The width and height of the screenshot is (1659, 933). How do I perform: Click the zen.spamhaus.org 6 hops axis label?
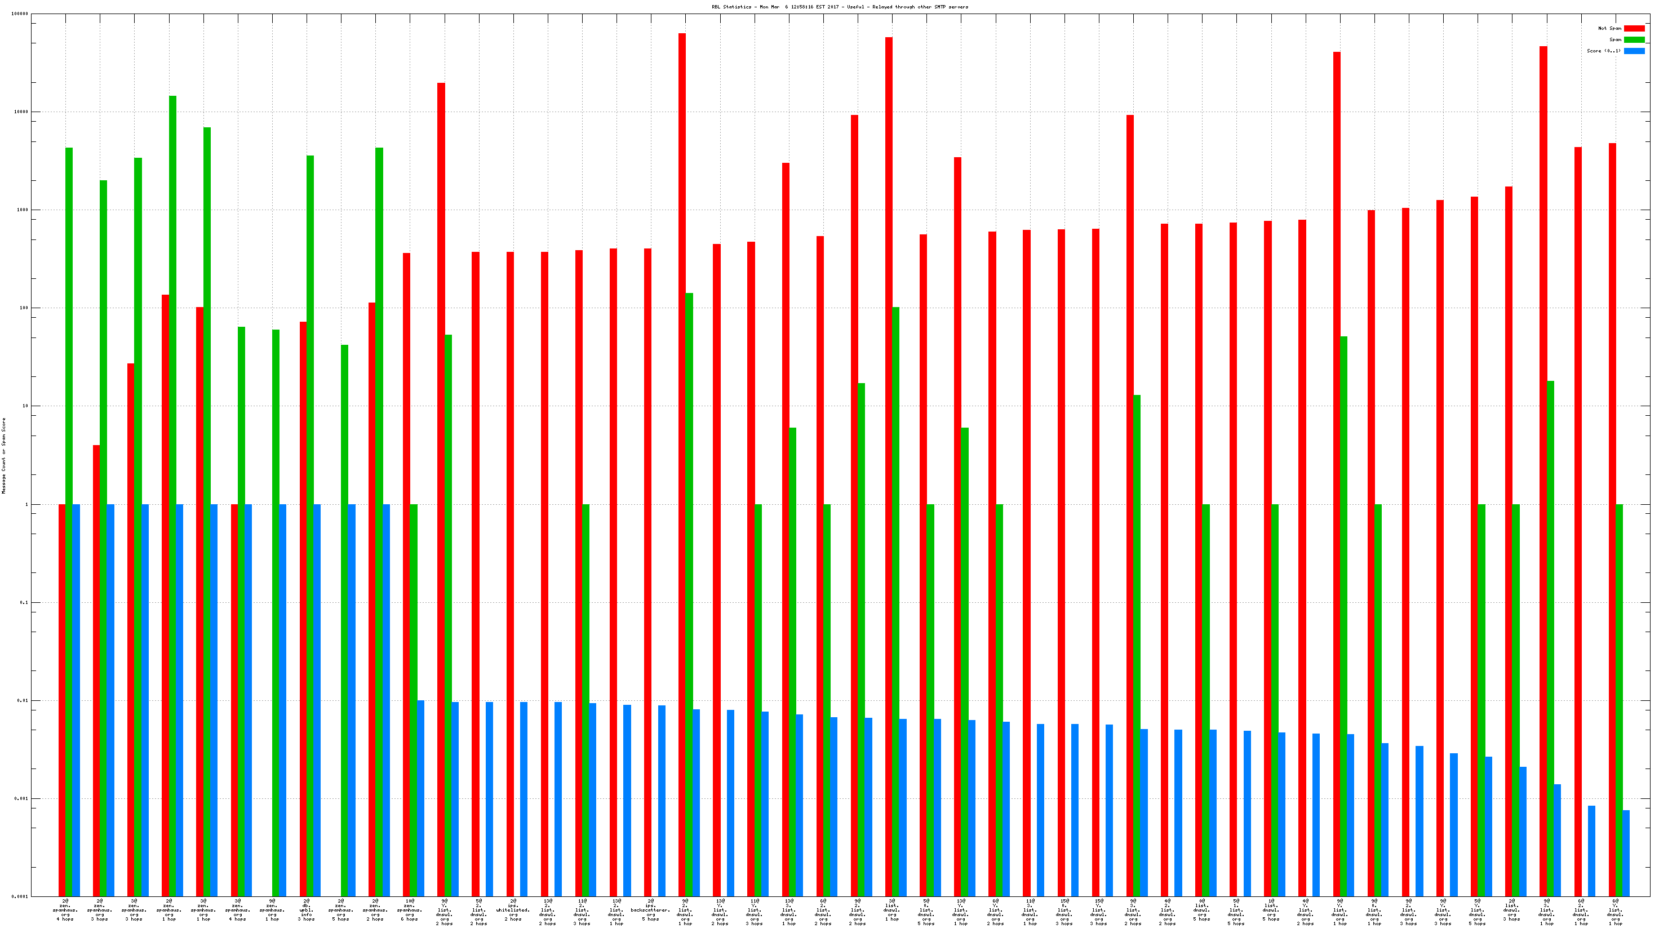[410, 910]
